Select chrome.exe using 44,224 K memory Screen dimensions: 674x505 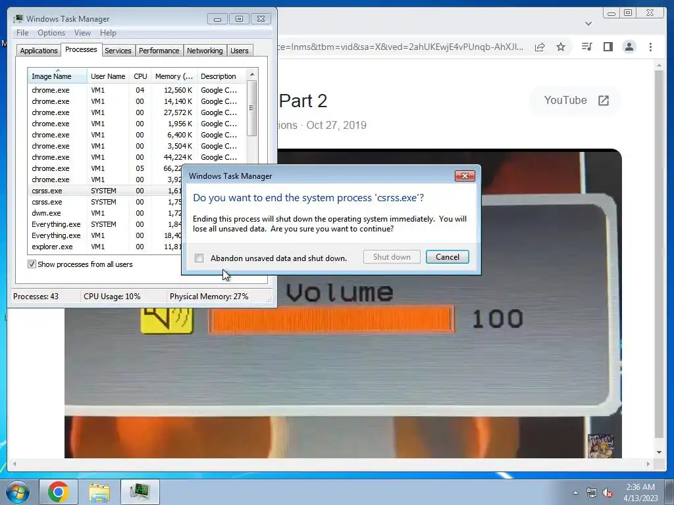[x=138, y=157]
